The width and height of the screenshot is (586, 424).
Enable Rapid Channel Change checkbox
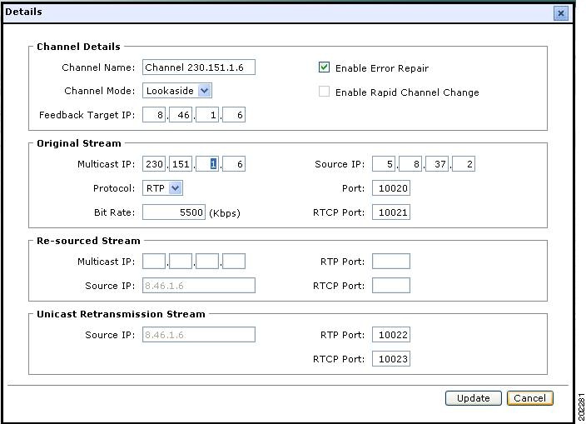(324, 92)
